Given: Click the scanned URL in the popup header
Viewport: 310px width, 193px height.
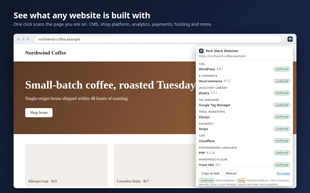Looking at the screenshot, I should [222, 56].
